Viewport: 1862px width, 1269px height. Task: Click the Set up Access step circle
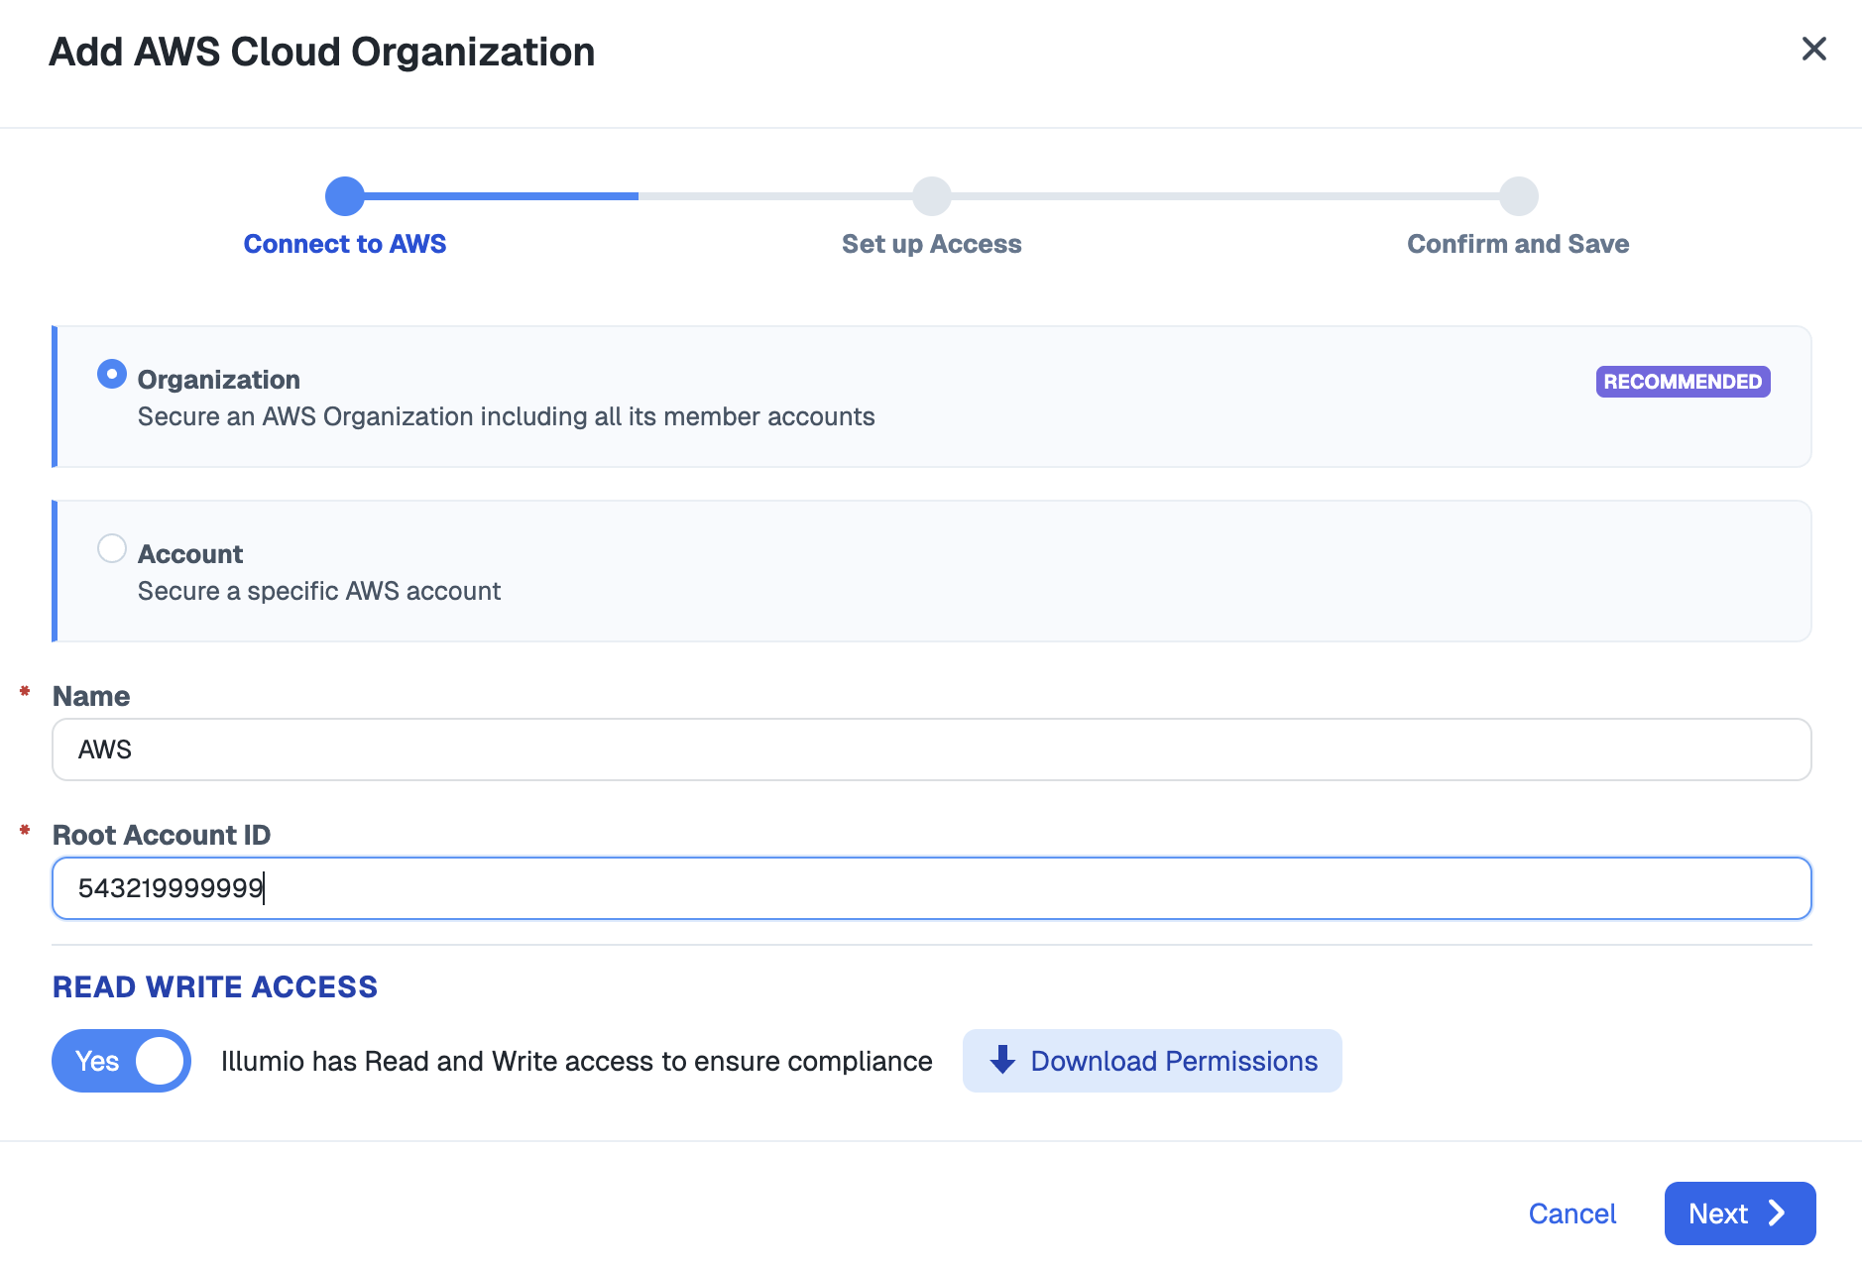pyautogui.click(x=932, y=196)
